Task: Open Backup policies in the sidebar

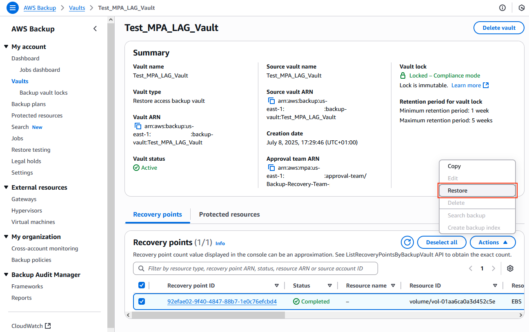Action: tap(31, 260)
